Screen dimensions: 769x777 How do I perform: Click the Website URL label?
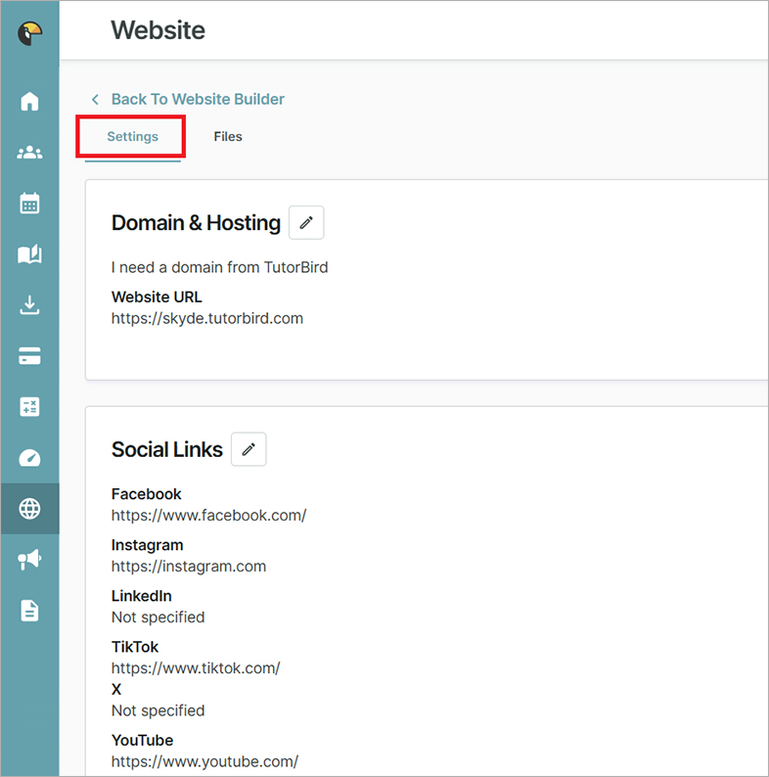point(157,297)
